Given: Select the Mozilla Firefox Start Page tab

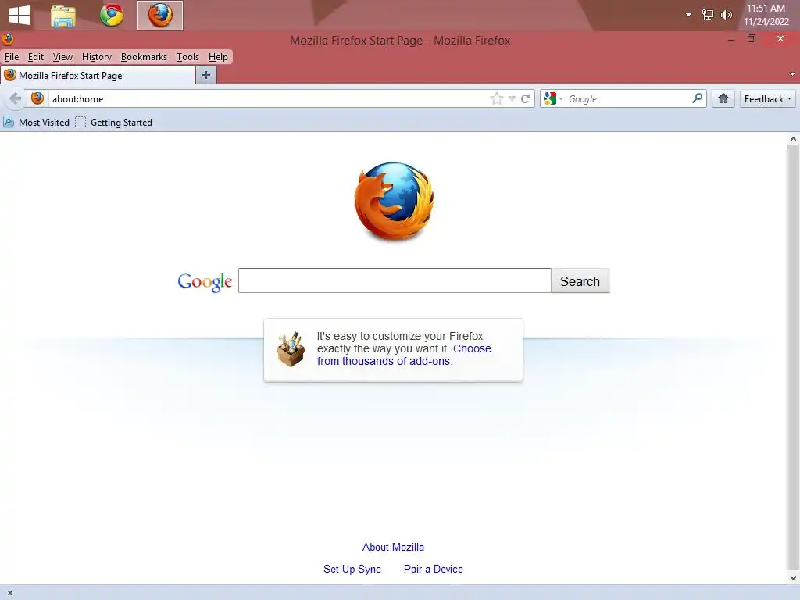Looking at the screenshot, I should tap(98, 76).
